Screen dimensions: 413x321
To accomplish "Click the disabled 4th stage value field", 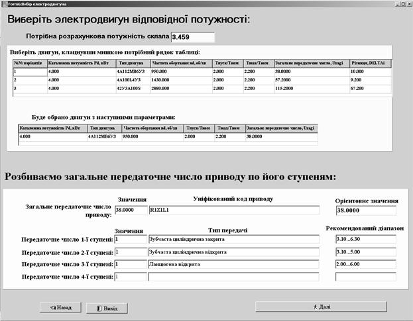I will pos(131,277).
